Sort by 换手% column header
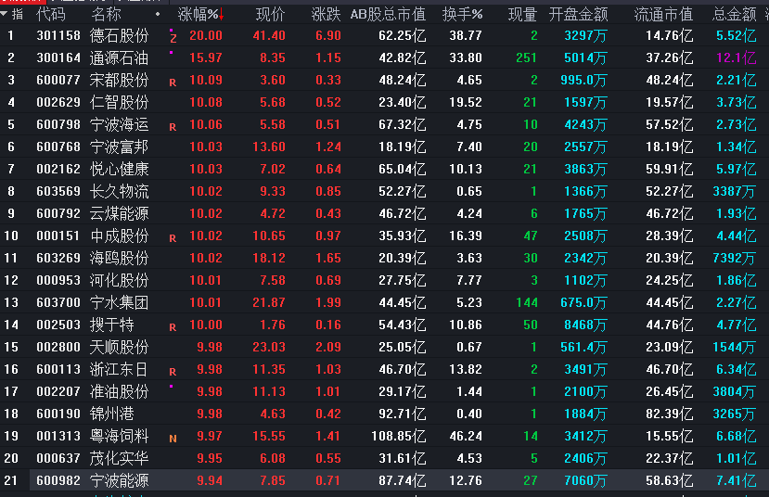Viewport: 769px width, 497px height. pyautogui.click(x=462, y=15)
